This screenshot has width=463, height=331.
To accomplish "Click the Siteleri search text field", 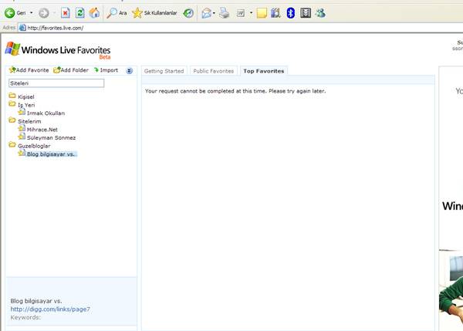I will click(x=56, y=83).
